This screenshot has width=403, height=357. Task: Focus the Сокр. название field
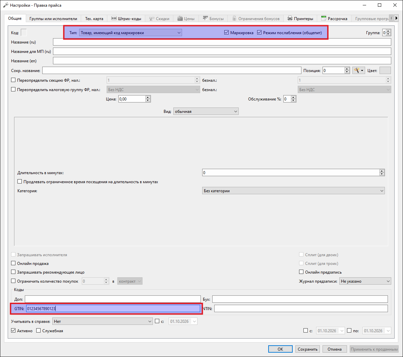(172, 71)
